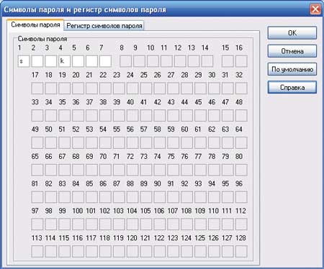This screenshot has width=324, height=269.
Task: Click character box number 16
Action: click(241, 61)
